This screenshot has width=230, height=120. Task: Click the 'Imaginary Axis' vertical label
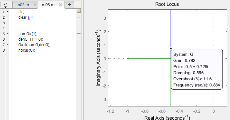tap(98, 58)
